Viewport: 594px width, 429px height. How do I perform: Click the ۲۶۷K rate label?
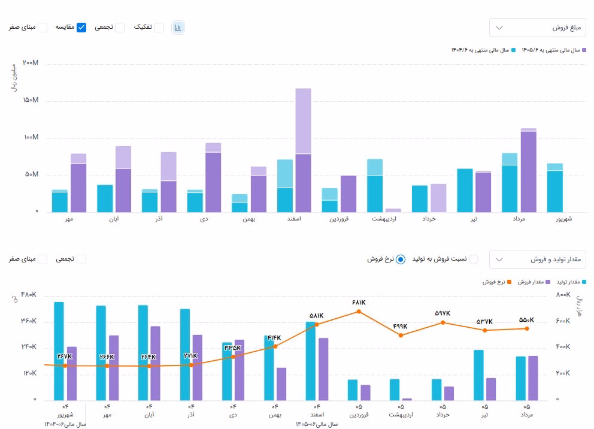click(x=65, y=357)
